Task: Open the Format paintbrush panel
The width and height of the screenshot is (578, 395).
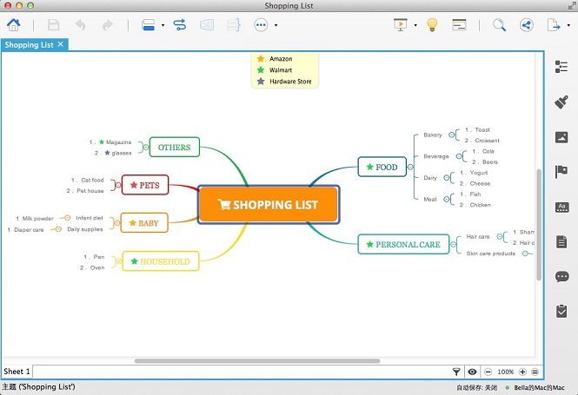Action: tap(561, 102)
